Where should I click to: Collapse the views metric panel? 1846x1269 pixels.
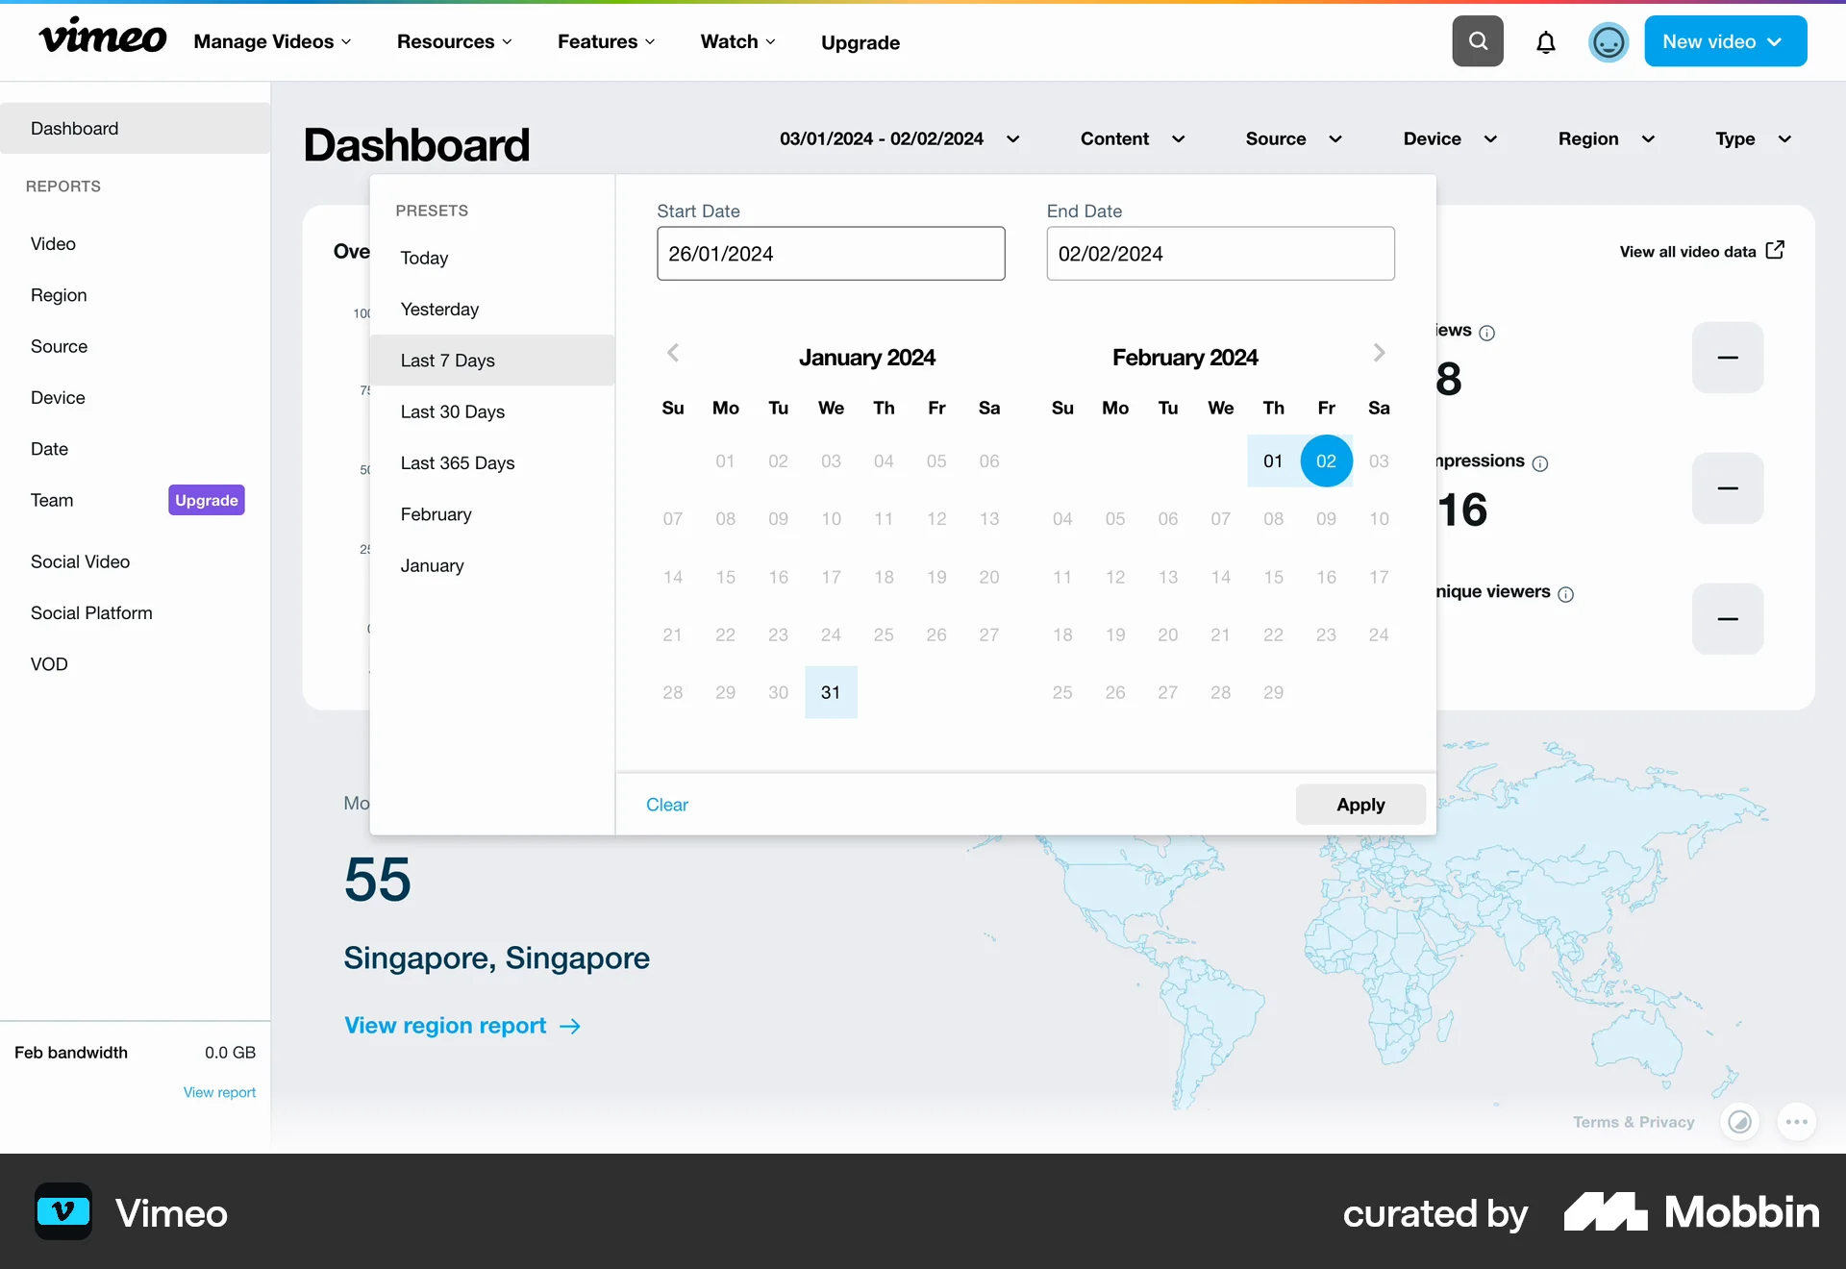pos(1728,357)
